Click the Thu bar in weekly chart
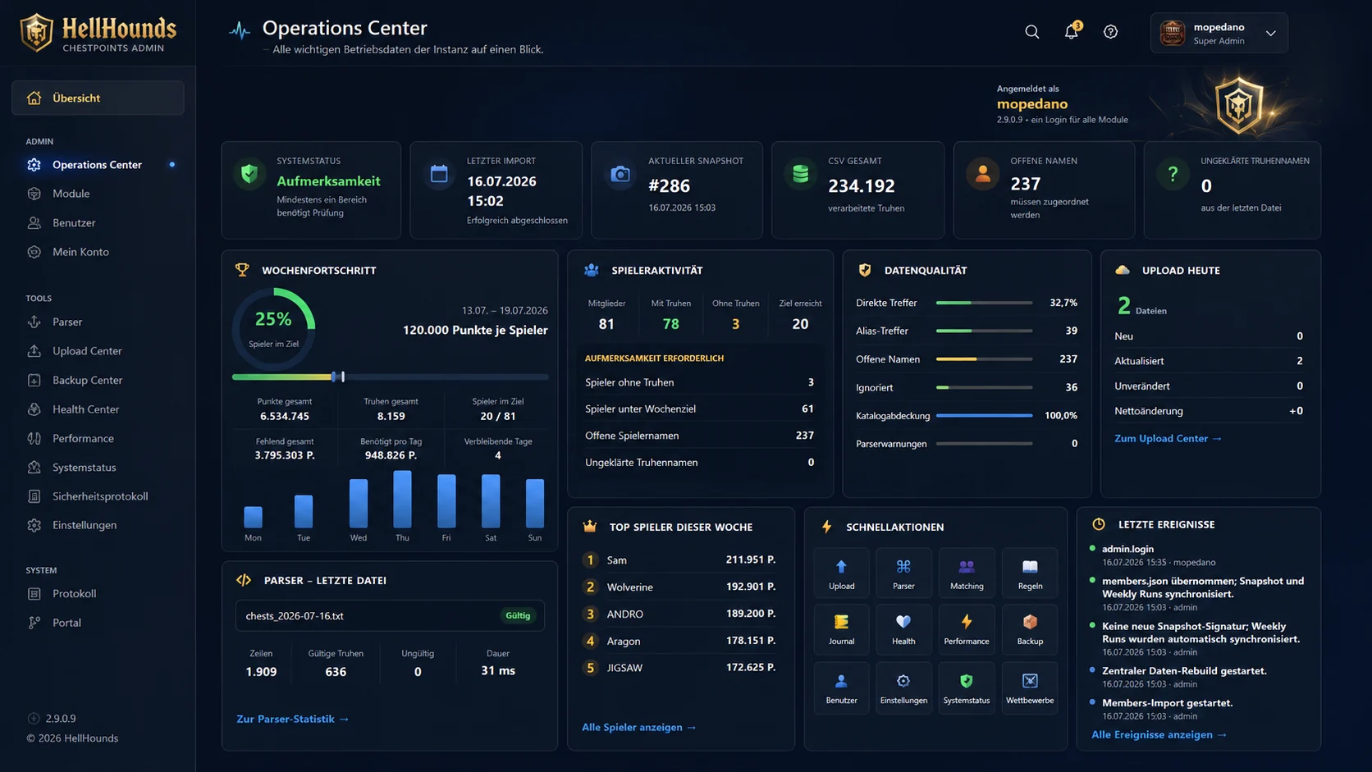Screen dimensions: 1372x772 coord(402,499)
